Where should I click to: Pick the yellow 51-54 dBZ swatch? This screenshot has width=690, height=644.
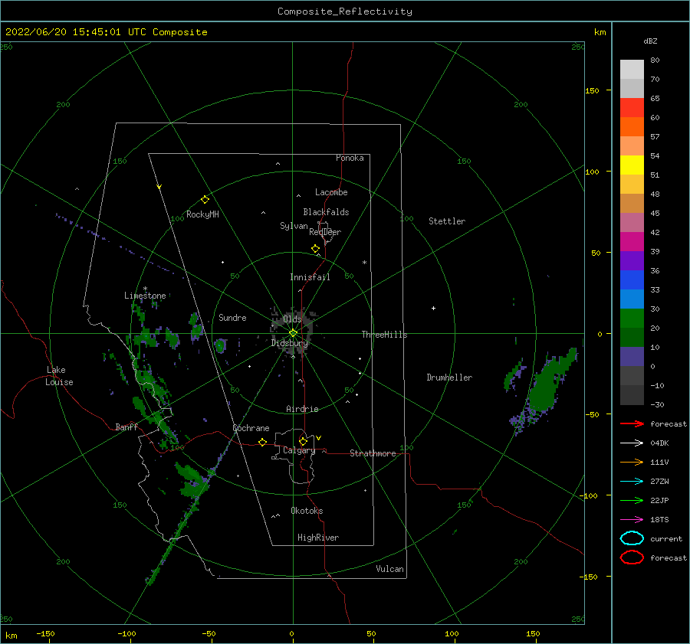632,165
